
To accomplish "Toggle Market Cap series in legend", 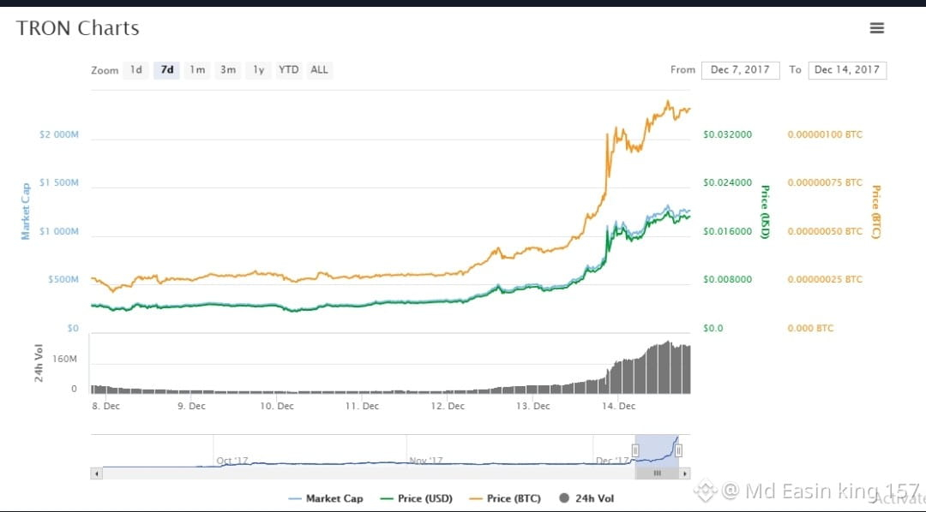I will pos(328,499).
